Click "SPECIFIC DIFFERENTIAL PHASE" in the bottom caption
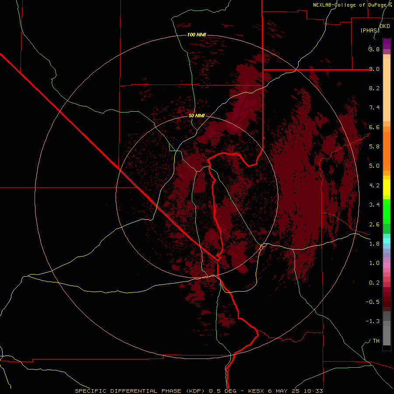The height and width of the screenshot is (394, 394). click(128, 391)
